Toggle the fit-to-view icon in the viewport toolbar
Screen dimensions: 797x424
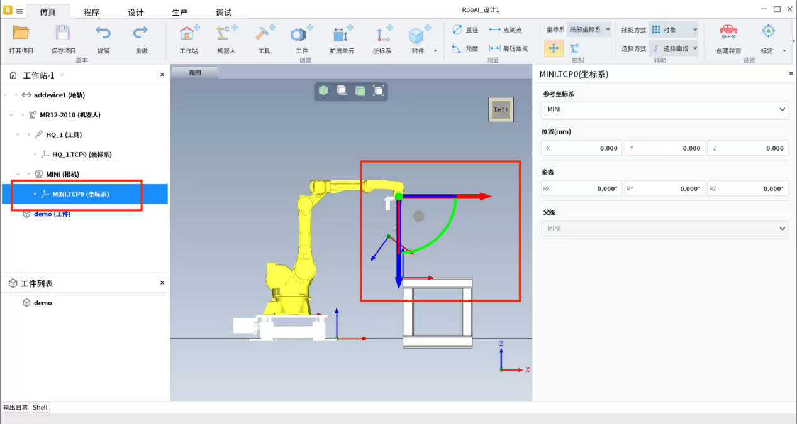tap(378, 91)
